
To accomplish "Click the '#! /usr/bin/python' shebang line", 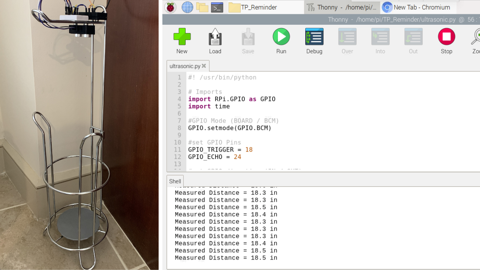I will tap(222, 78).
